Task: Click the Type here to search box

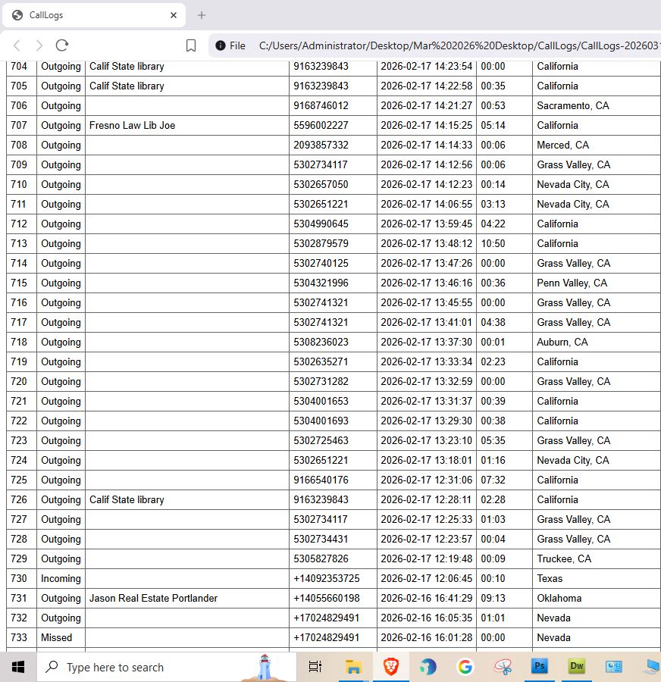Action: coord(167,667)
